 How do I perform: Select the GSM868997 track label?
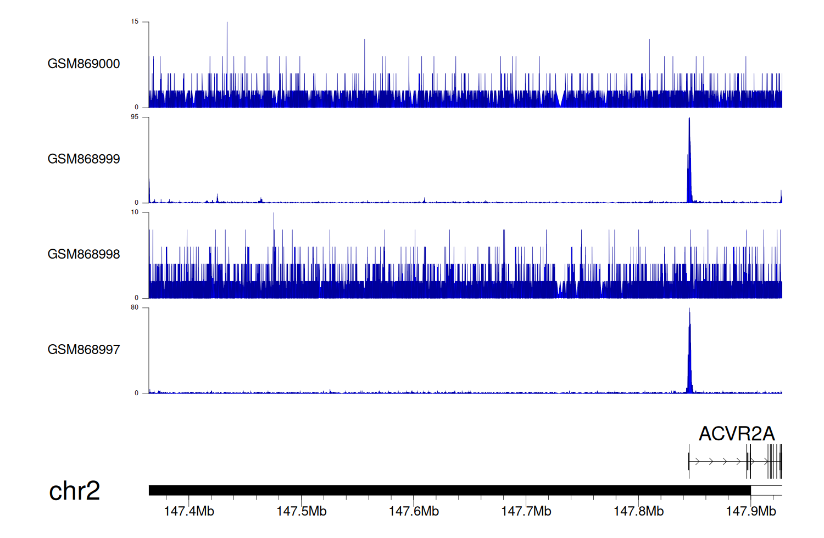[x=83, y=350]
